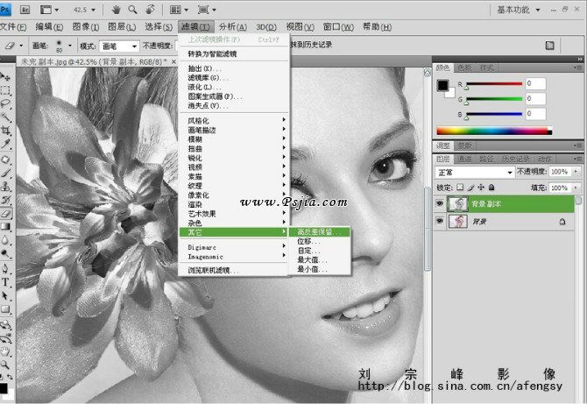Select the 3D Rotate tool

[x=5, y=324]
